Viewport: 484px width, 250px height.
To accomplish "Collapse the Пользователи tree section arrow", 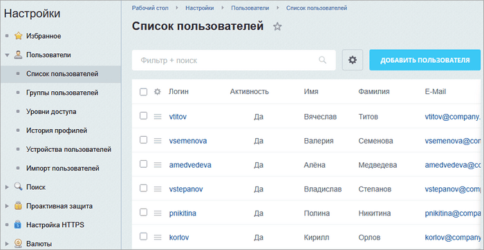I will click(7, 55).
